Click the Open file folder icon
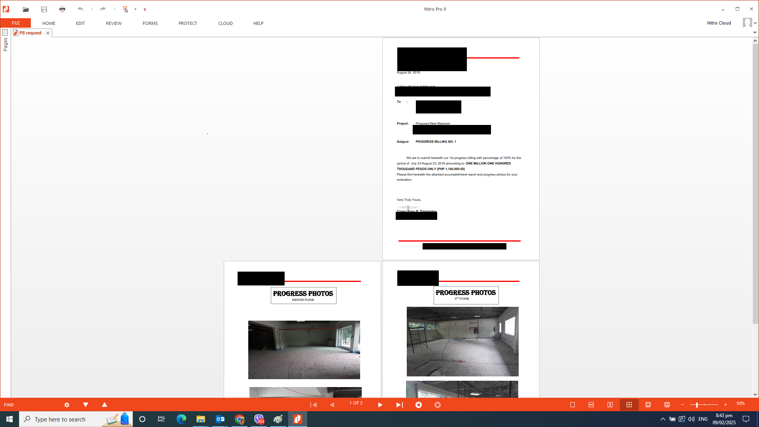Viewport: 759px width, 427px height. [x=26, y=9]
